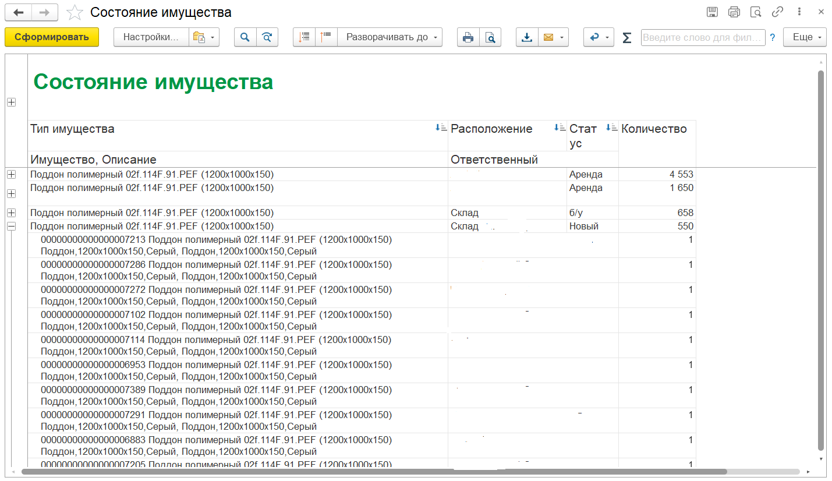Expand the Склад б/у row with quantity 658
The image size is (832, 481).
click(x=10, y=213)
